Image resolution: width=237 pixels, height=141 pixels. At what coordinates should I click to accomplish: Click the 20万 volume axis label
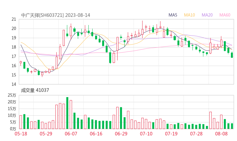(x=12, y=102)
